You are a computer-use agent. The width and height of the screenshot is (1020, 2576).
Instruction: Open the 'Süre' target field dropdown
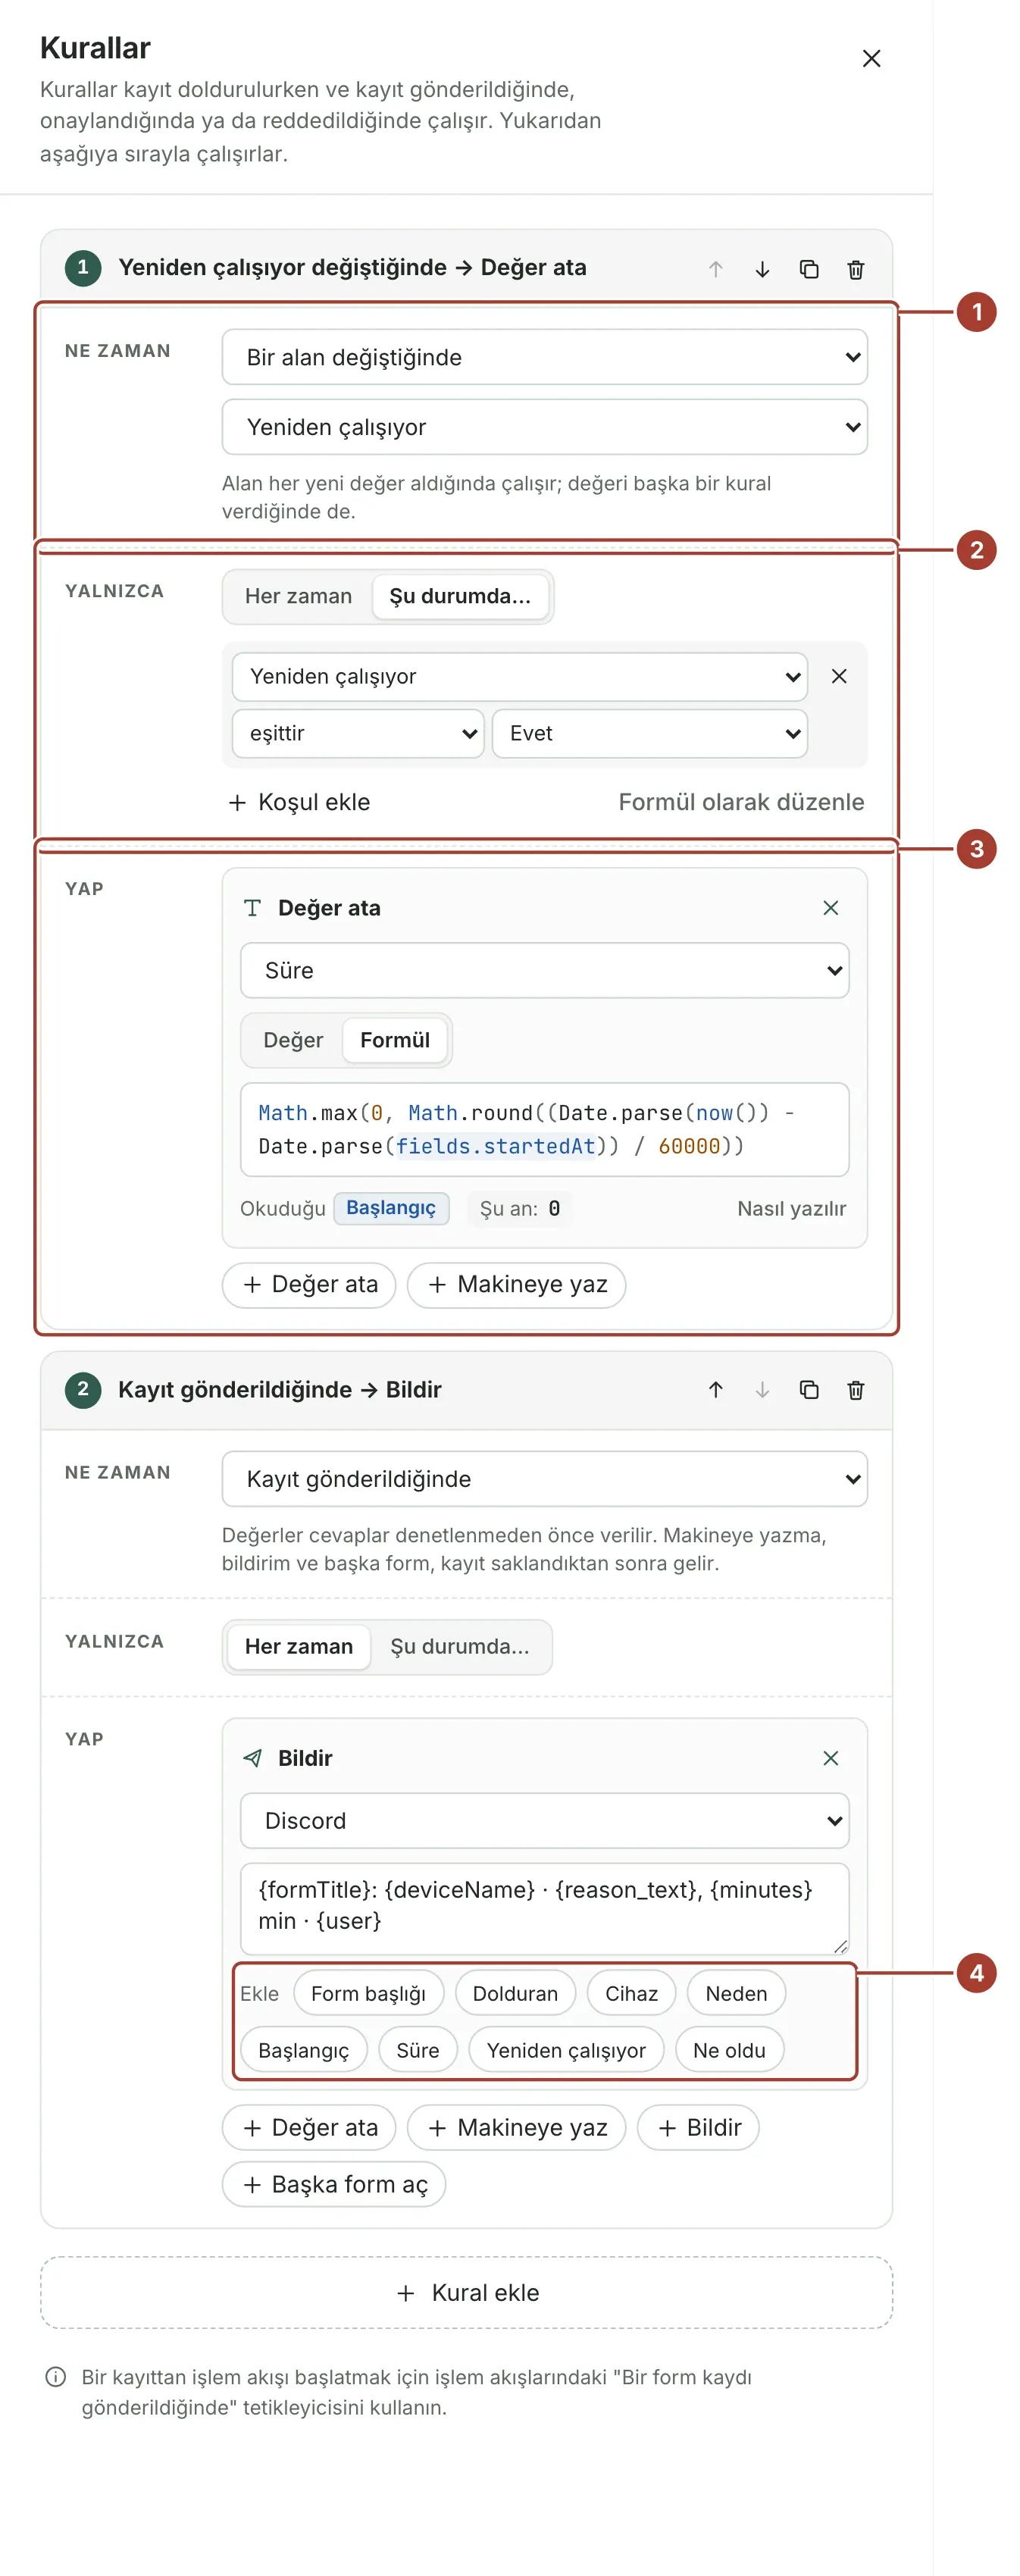pyautogui.click(x=544, y=970)
